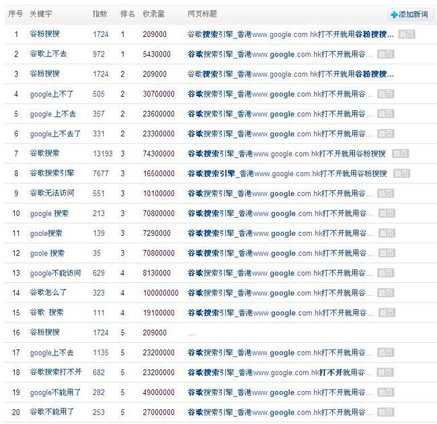Click the 首页 badge in row 1
This screenshot has width=437, height=424.
[x=407, y=34]
